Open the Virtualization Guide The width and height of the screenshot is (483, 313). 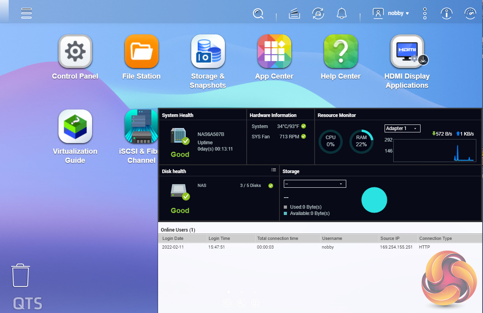click(75, 126)
